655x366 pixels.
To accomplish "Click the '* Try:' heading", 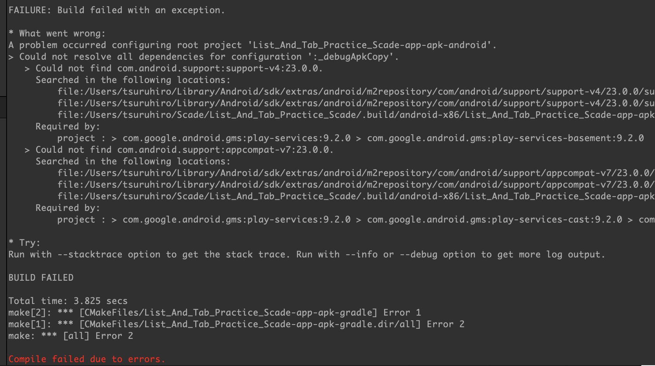I will (x=24, y=243).
